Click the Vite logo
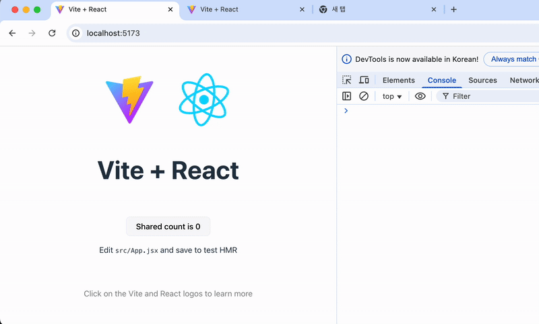This screenshot has height=324, width=539. [129, 99]
